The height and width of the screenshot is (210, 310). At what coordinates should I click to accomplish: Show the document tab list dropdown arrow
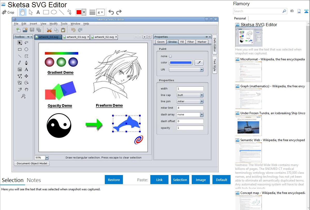point(145,37)
